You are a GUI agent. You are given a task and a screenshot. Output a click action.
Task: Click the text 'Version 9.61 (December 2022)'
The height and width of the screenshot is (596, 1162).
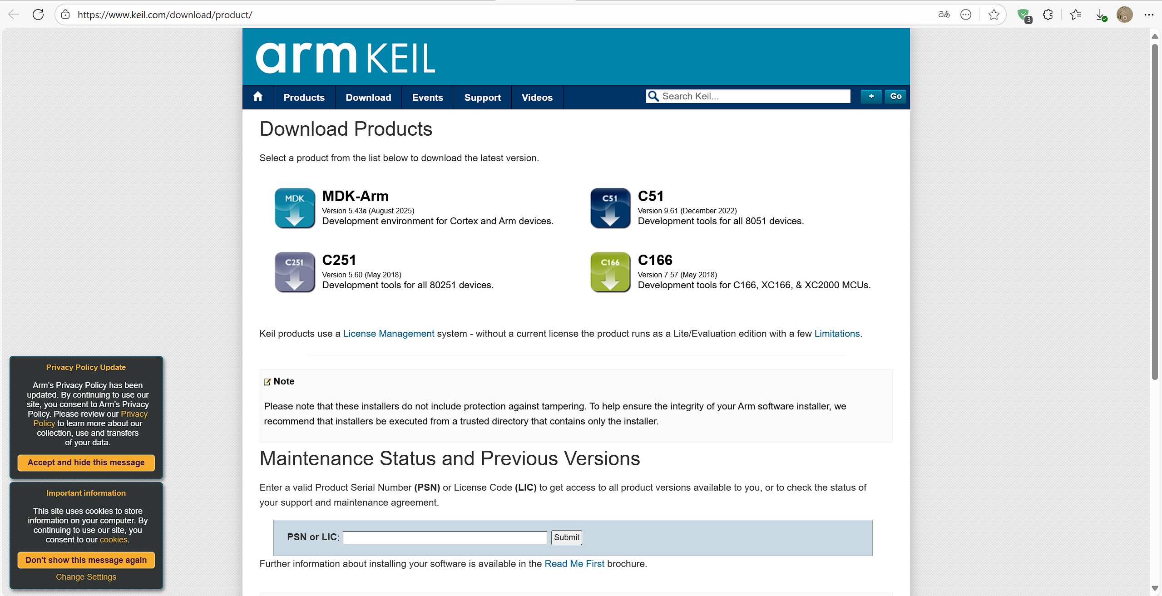(x=687, y=211)
